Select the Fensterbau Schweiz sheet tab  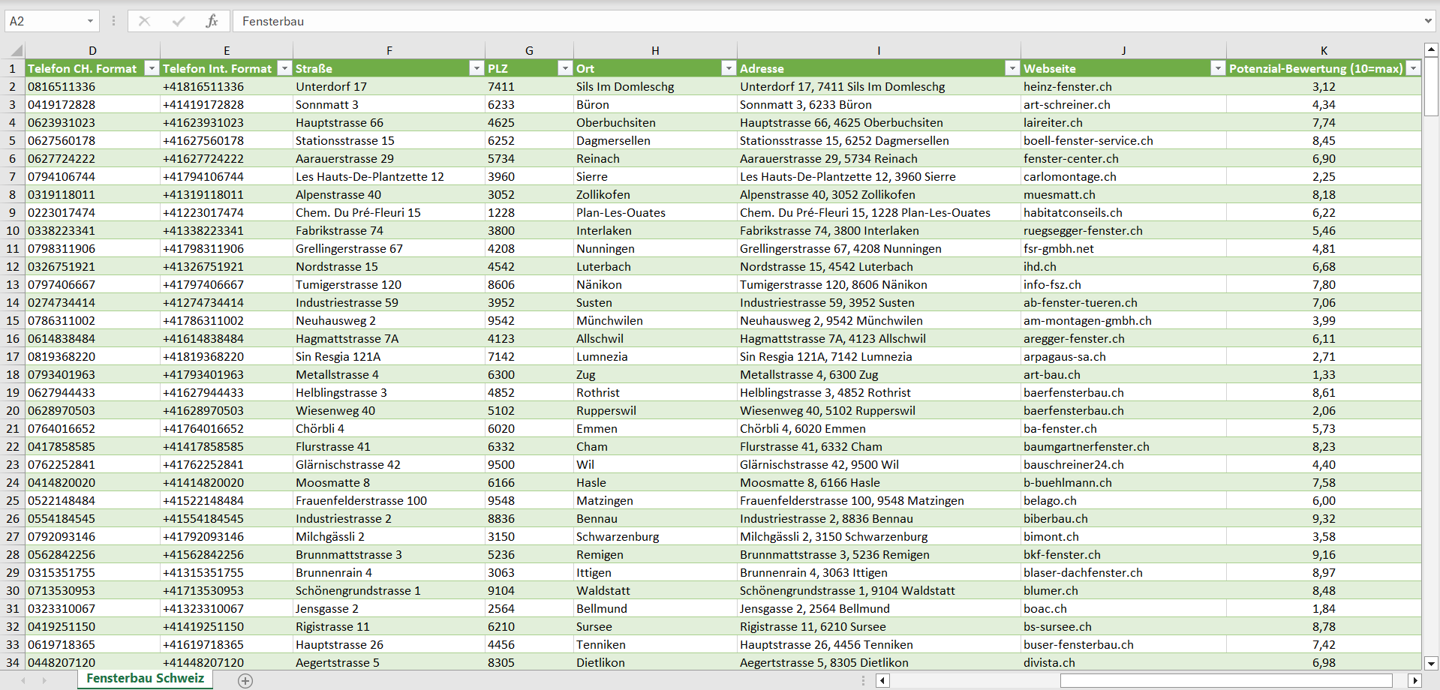click(146, 679)
